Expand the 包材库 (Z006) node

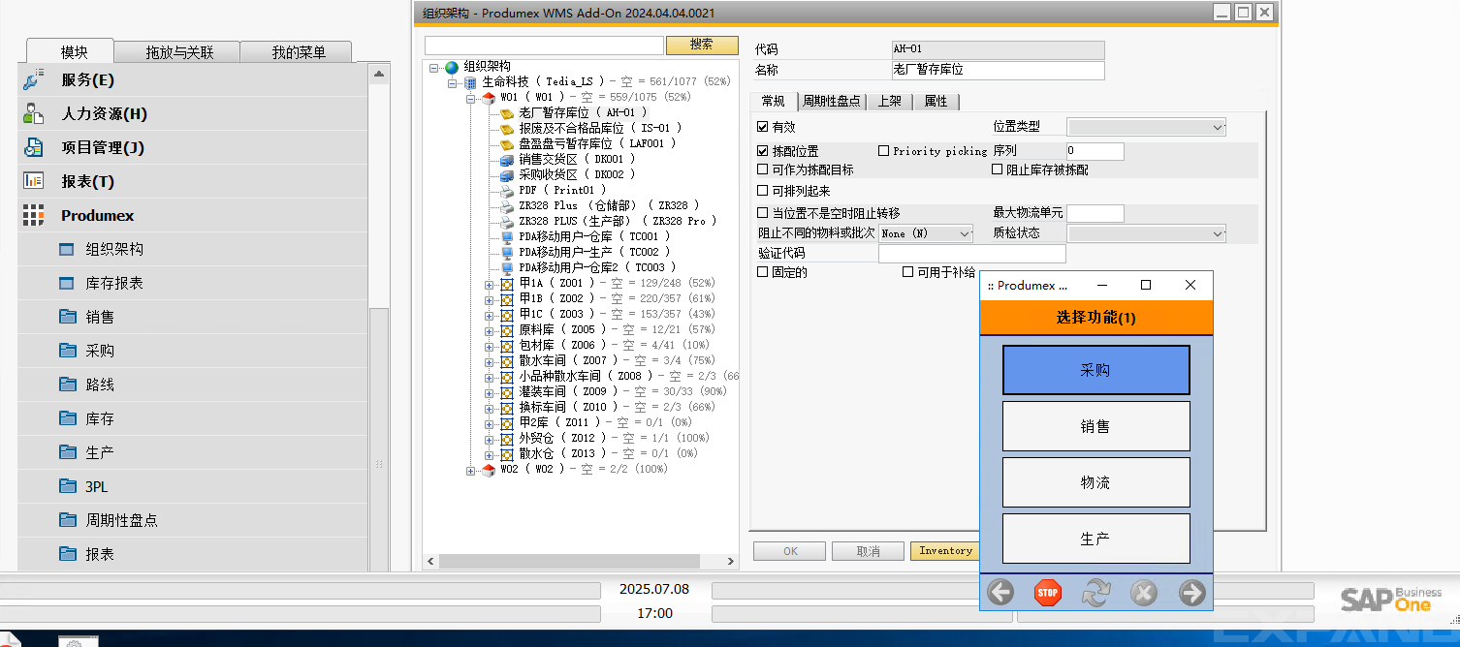490,346
